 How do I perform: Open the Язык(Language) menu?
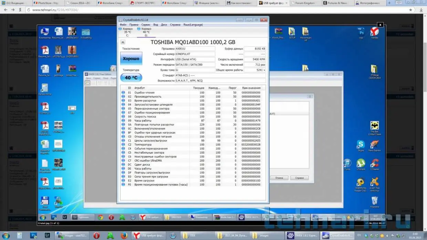(x=193, y=25)
